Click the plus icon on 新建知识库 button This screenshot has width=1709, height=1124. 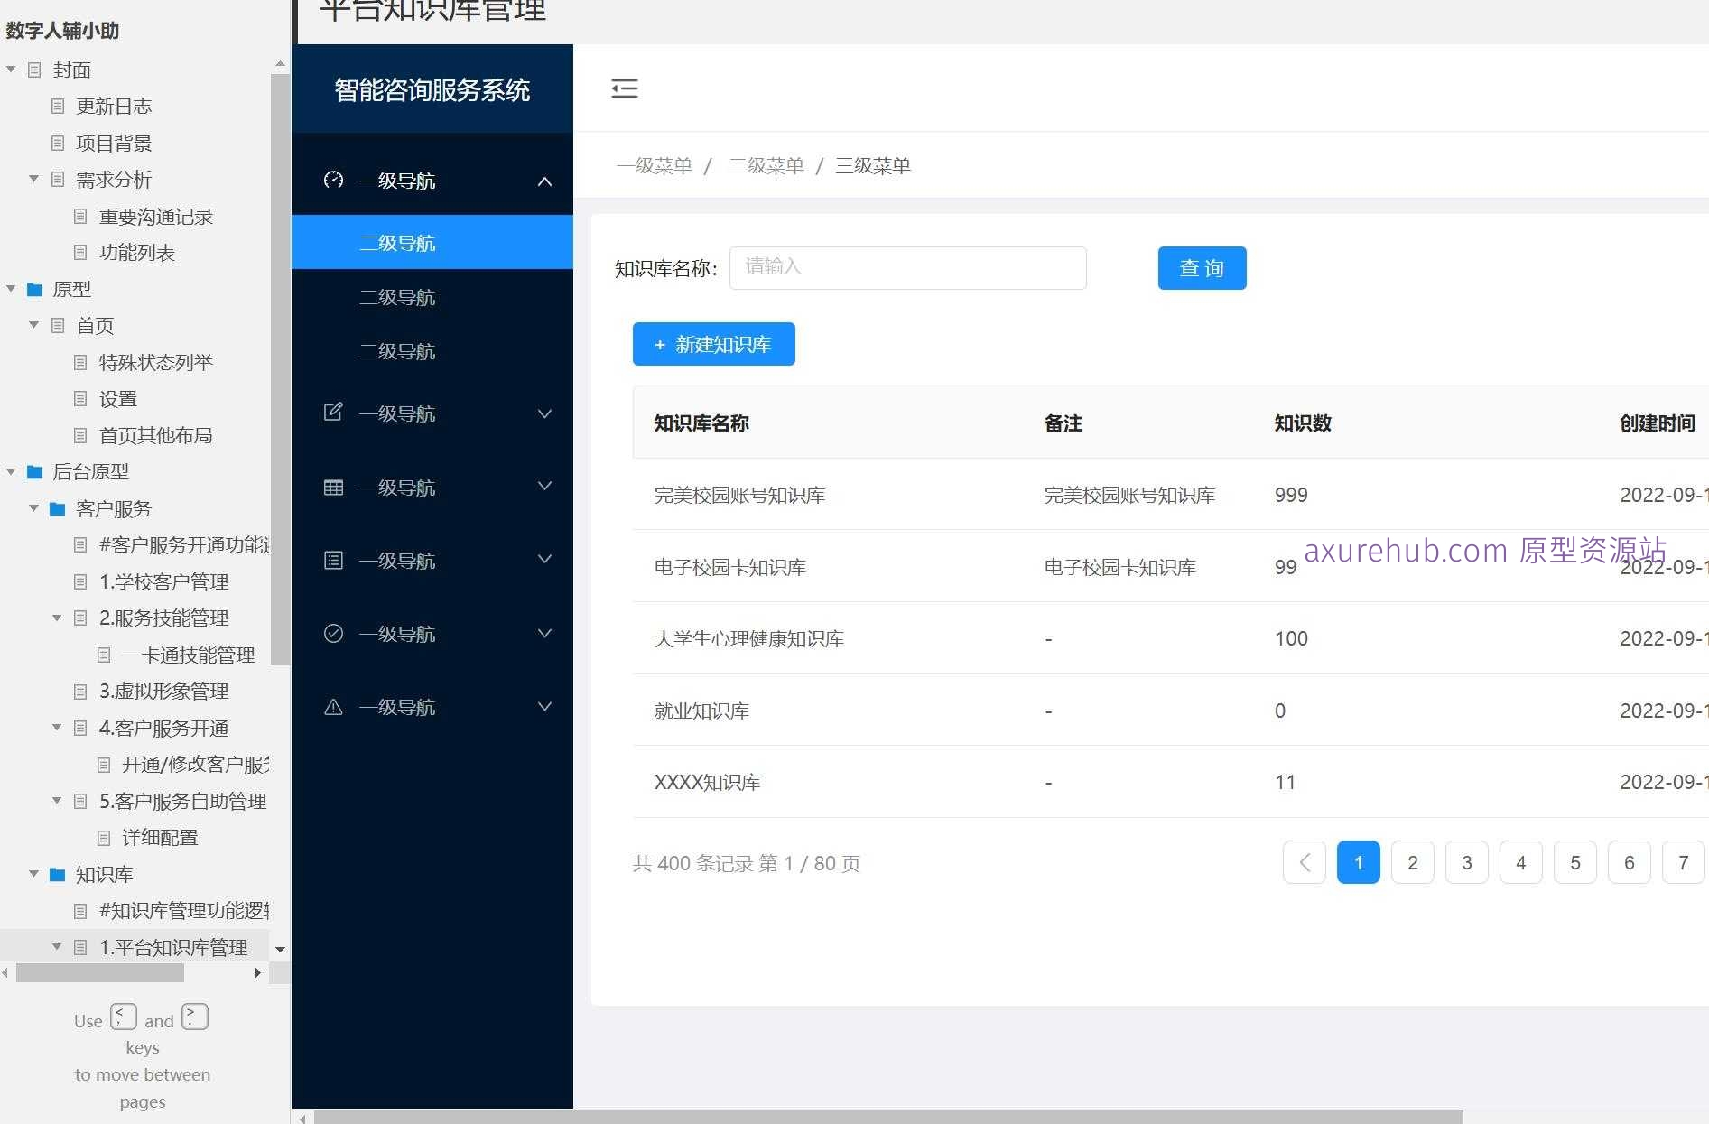[x=658, y=344]
